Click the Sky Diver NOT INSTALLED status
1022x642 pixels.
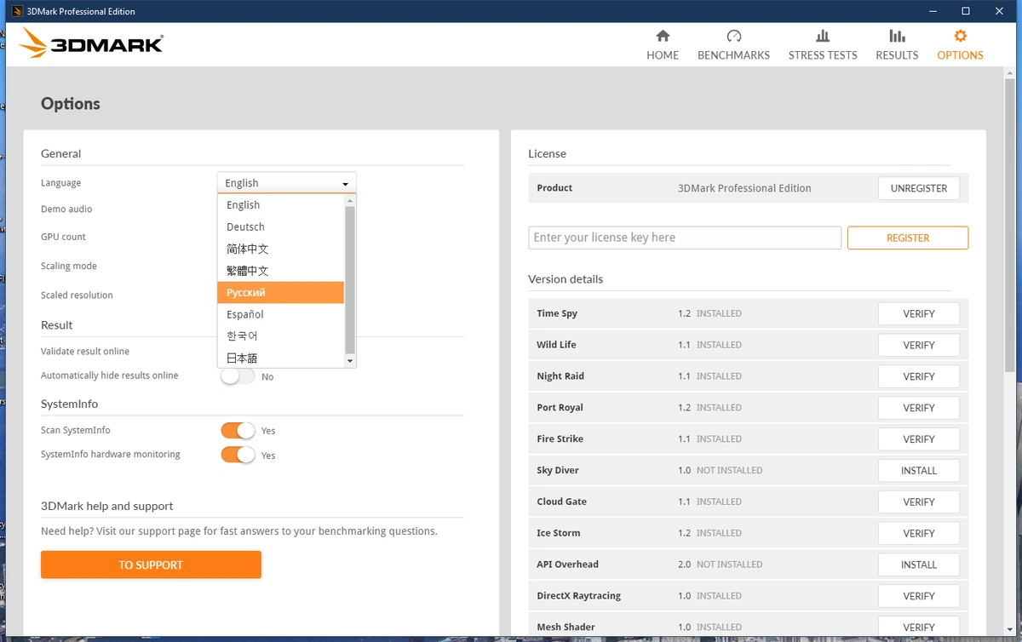coord(729,470)
